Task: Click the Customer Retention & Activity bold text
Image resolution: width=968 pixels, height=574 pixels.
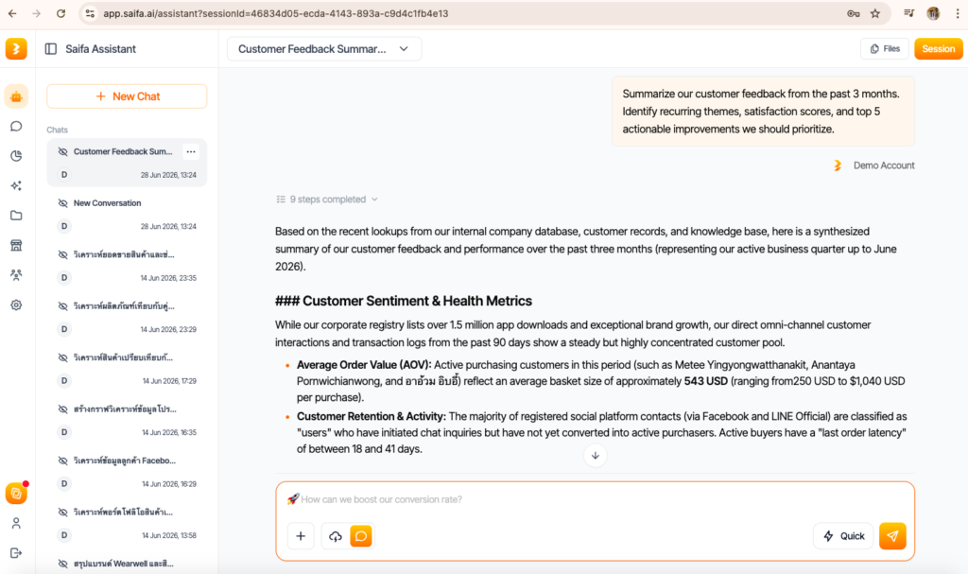Action: [371, 416]
